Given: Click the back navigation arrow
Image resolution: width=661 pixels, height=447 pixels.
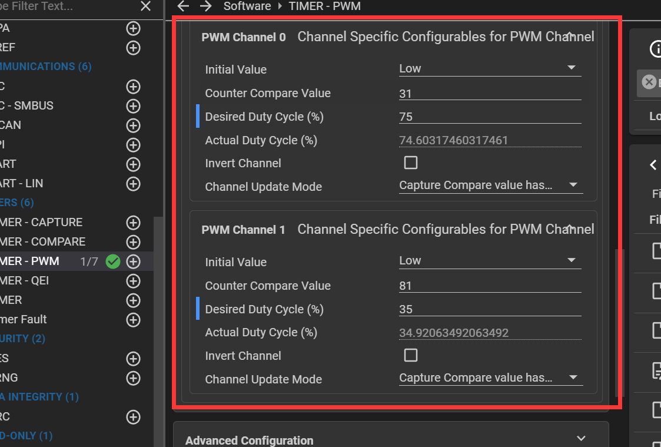Looking at the screenshot, I should click(x=183, y=6).
